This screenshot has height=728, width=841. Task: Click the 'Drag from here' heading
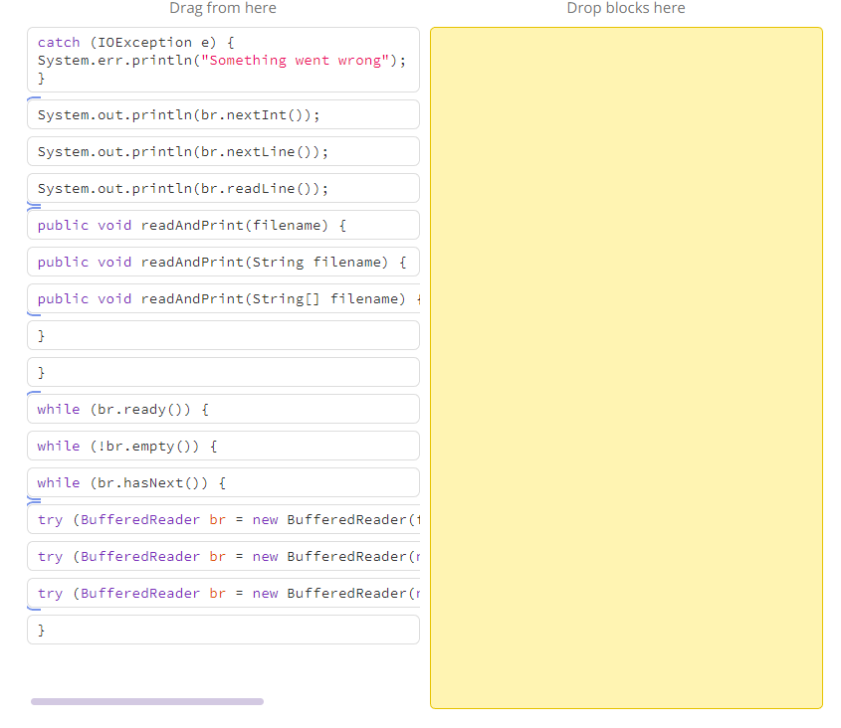click(x=222, y=8)
